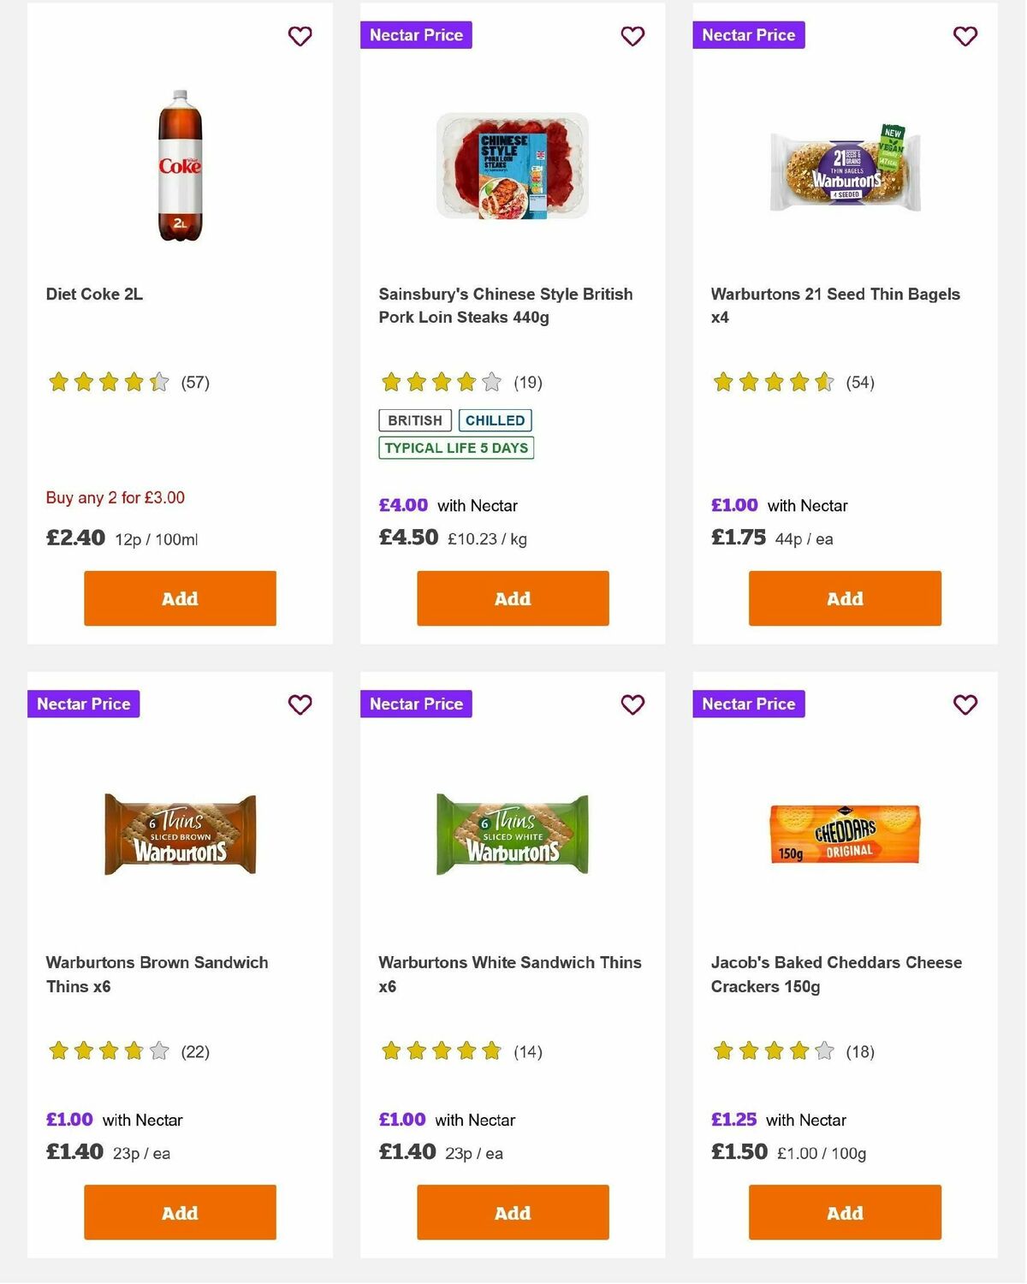Viewport: 1027px width, 1284px height.
Task: Click the heart on Warburtons Brown Sandwich Thins
Action: click(x=300, y=704)
